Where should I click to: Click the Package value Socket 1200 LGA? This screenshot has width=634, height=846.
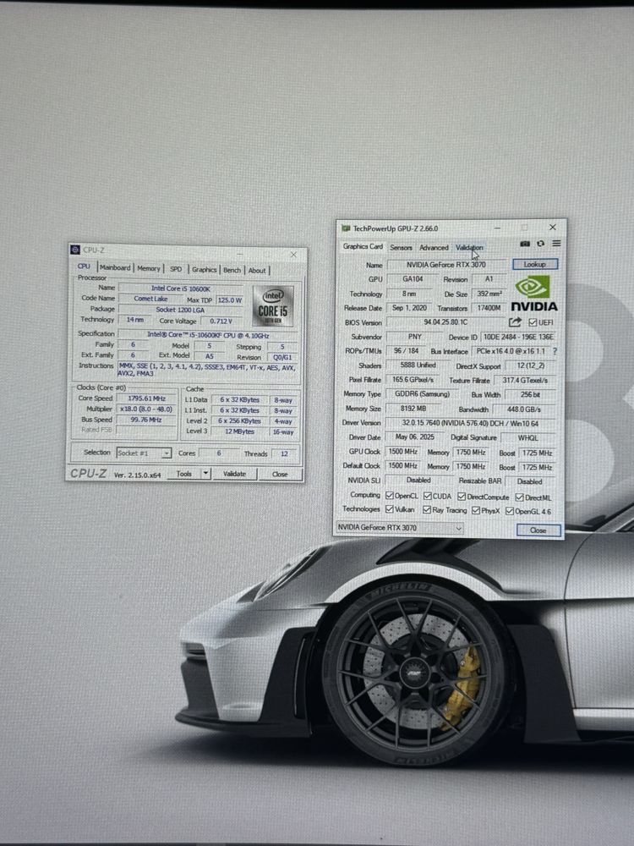point(181,310)
